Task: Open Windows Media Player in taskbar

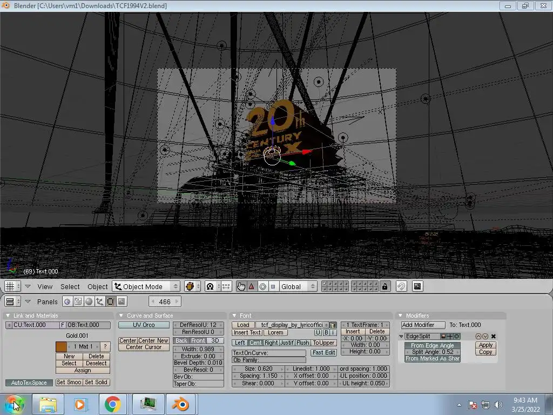Action: pos(80,404)
